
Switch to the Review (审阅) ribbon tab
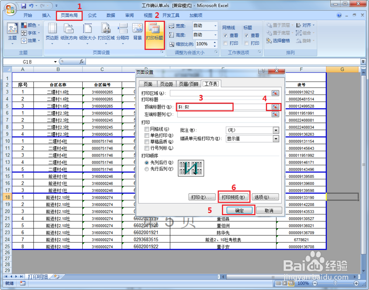tap(129, 15)
